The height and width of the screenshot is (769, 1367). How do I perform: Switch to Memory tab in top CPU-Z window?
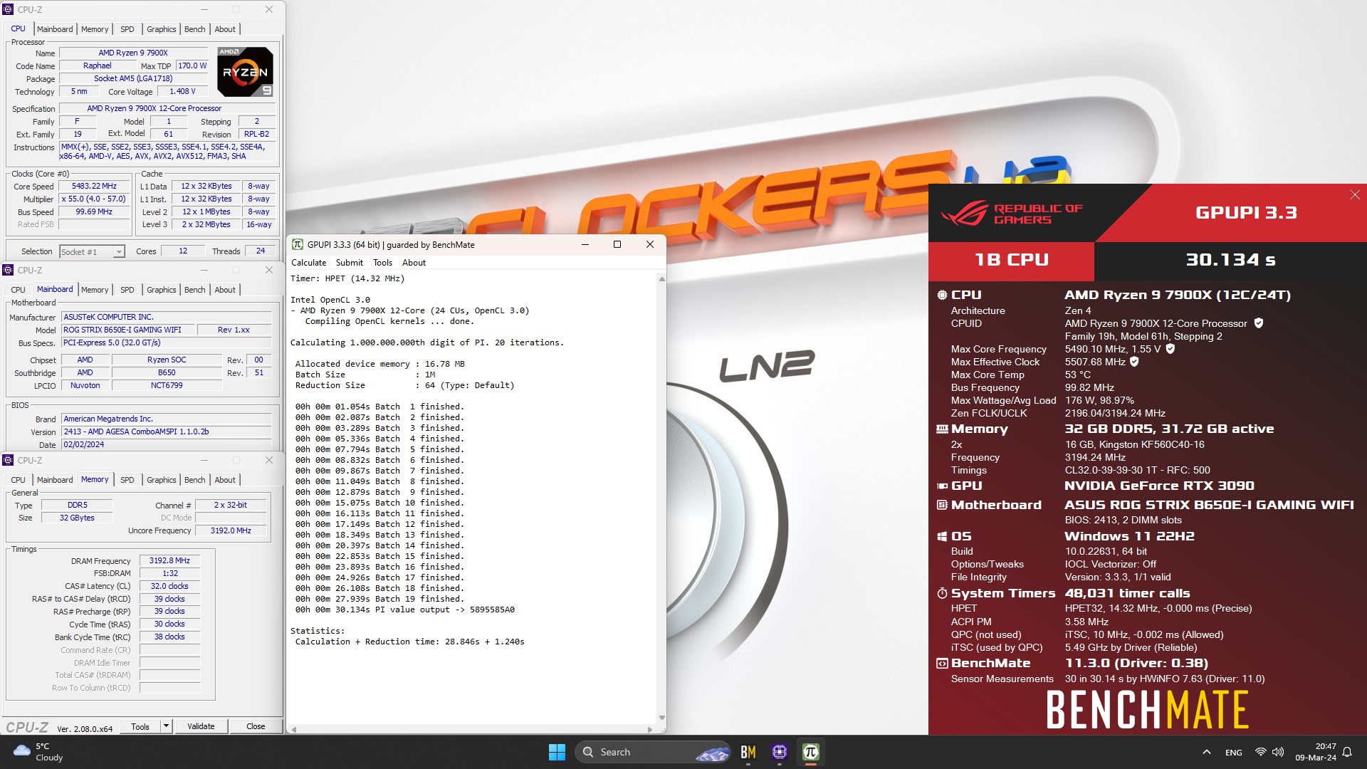95,29
